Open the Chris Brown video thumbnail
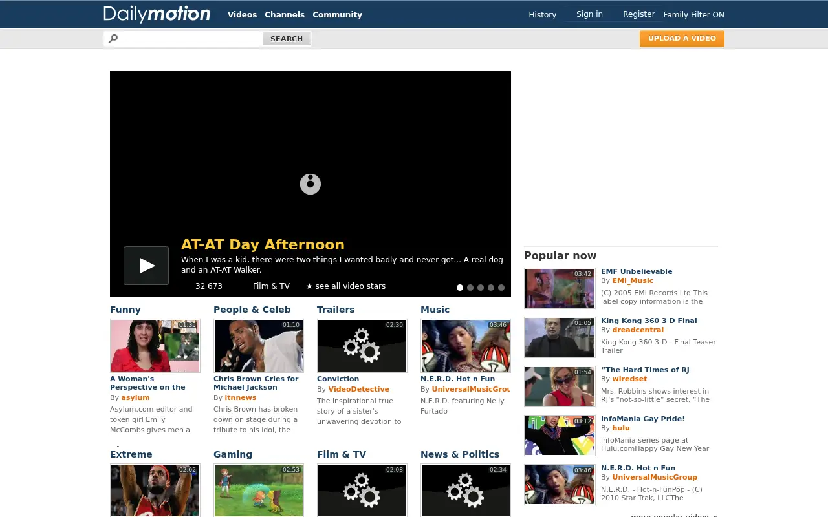The image size is (828, 517). [x=259, y=345]
